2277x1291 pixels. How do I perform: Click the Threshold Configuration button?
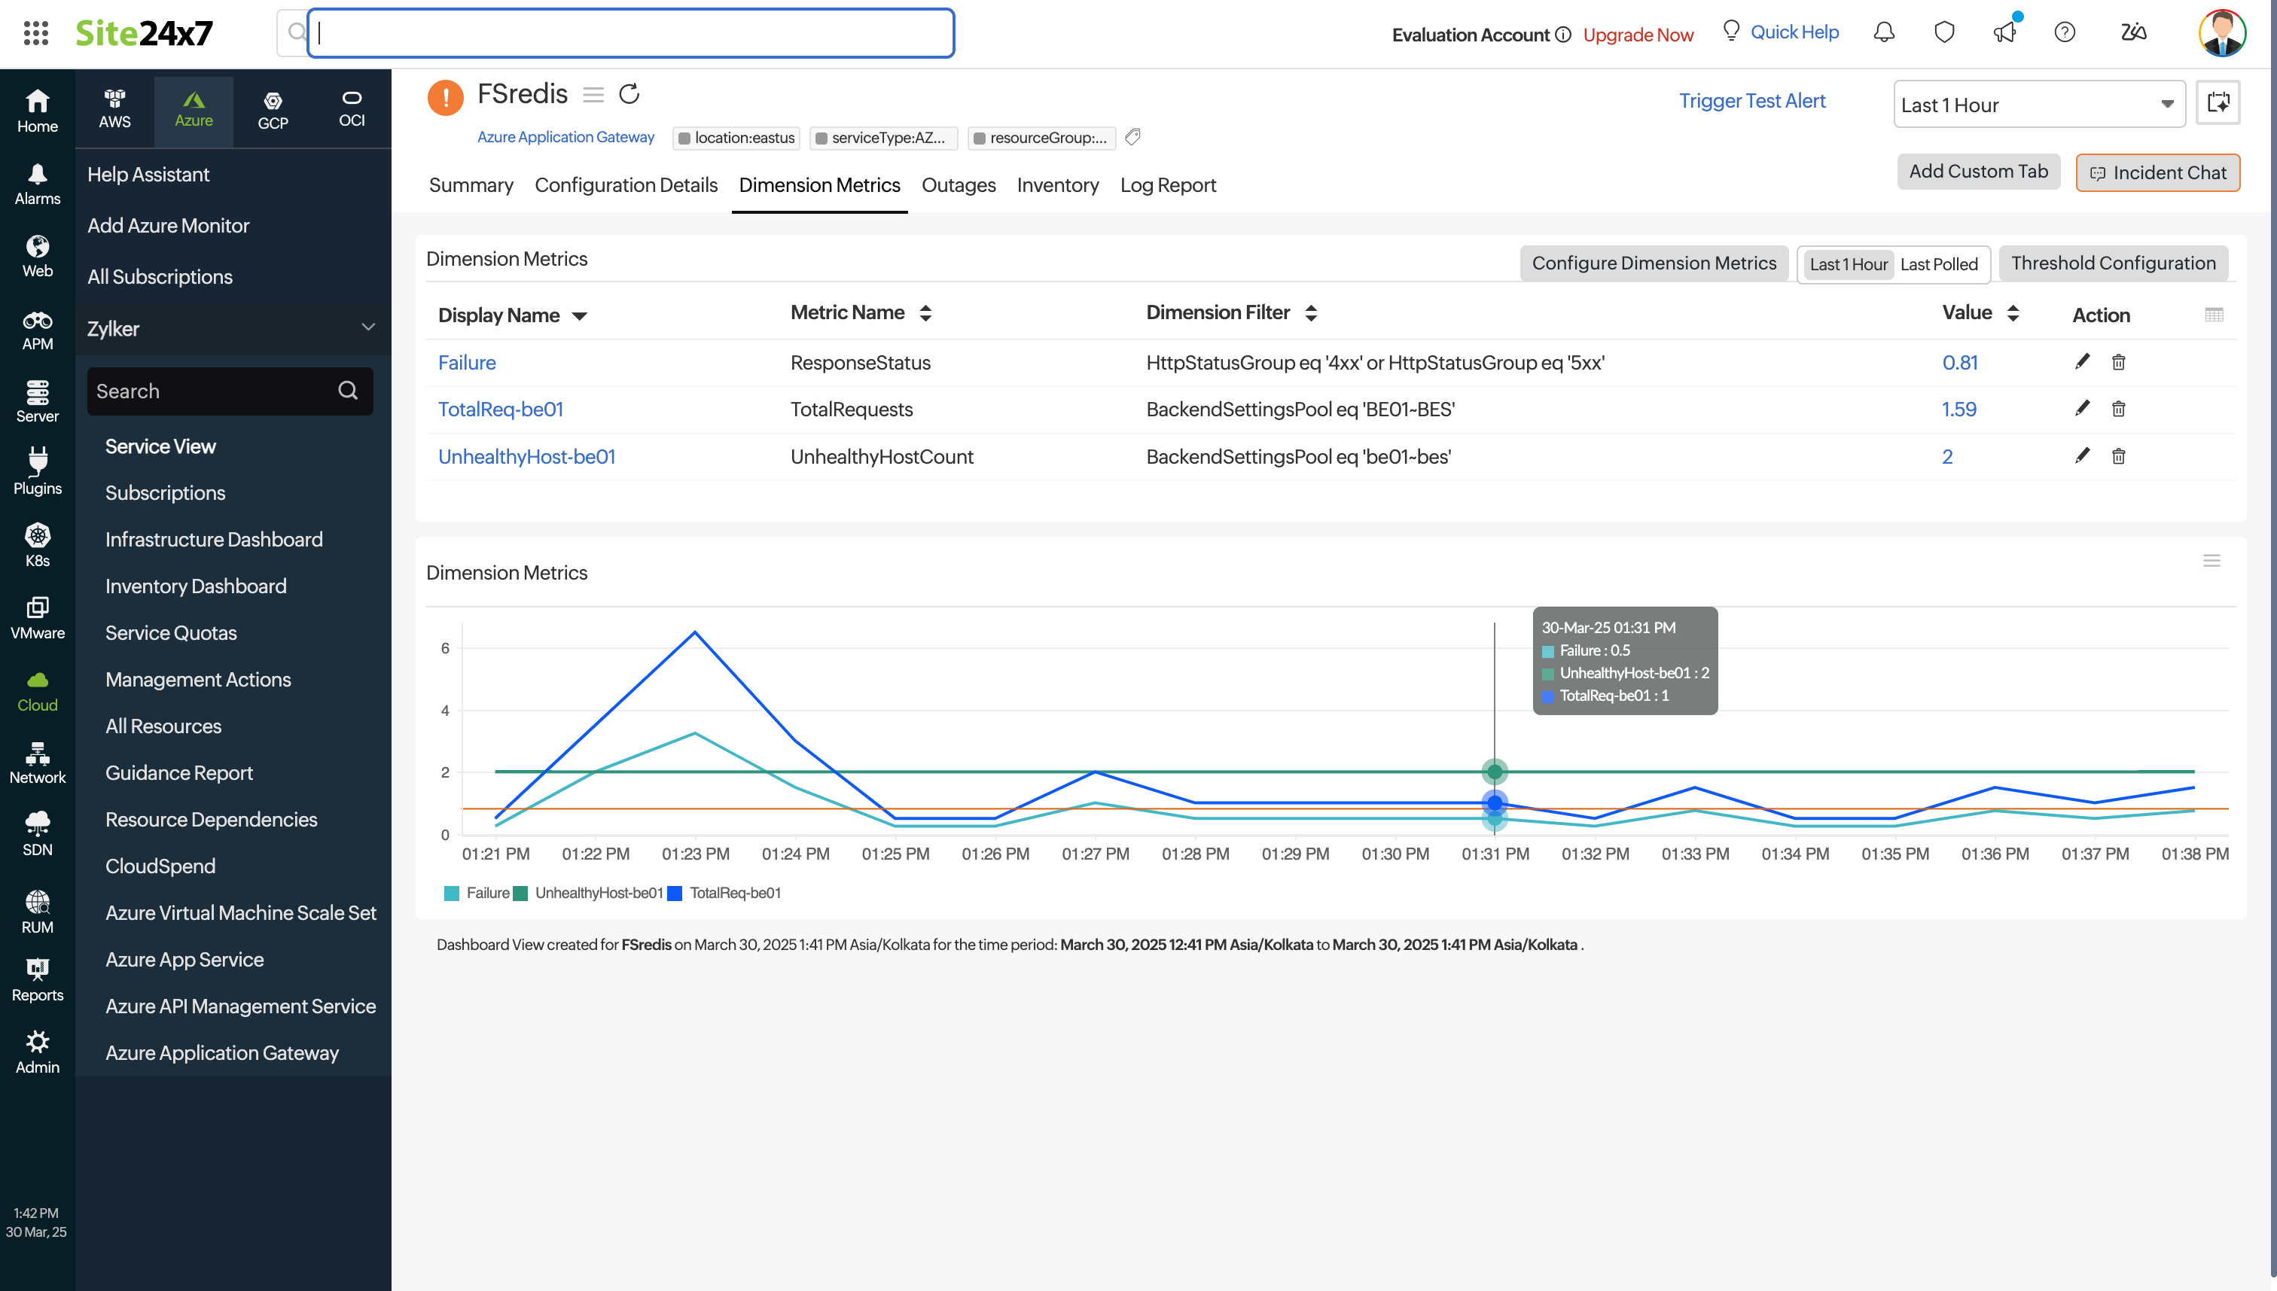[2112, 263]
